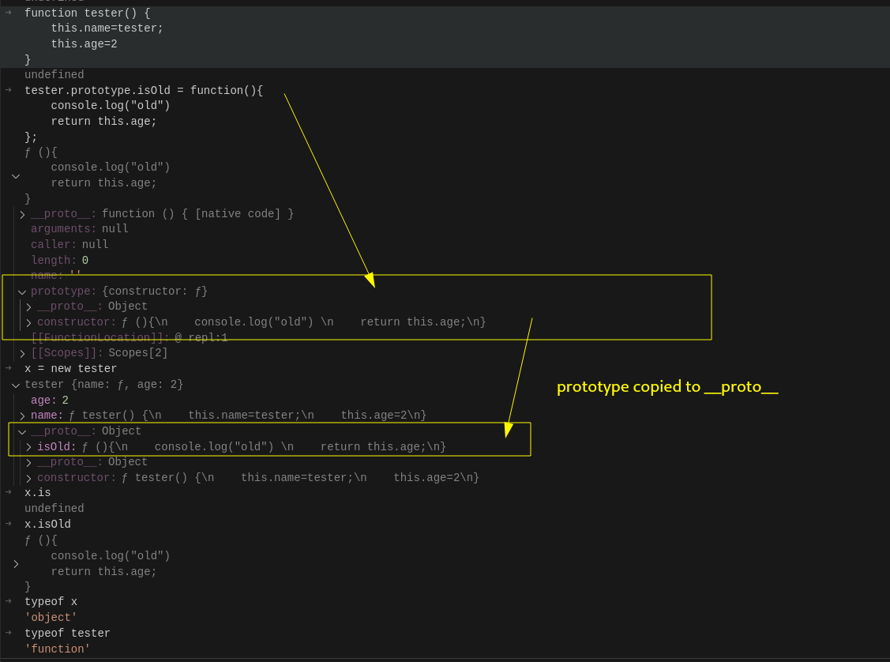This screenshot has width=890, height=662.
Task: Expand the [[Scopes]] Scopes[2] entry
Action: pyautogui.click(x=22, y=353)
